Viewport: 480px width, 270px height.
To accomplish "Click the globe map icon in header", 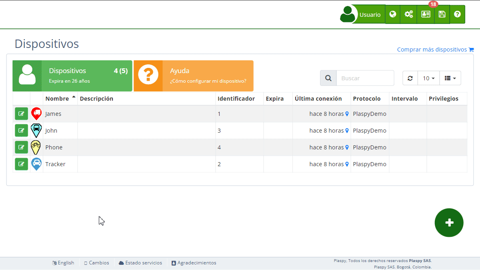I will (393, 14).
